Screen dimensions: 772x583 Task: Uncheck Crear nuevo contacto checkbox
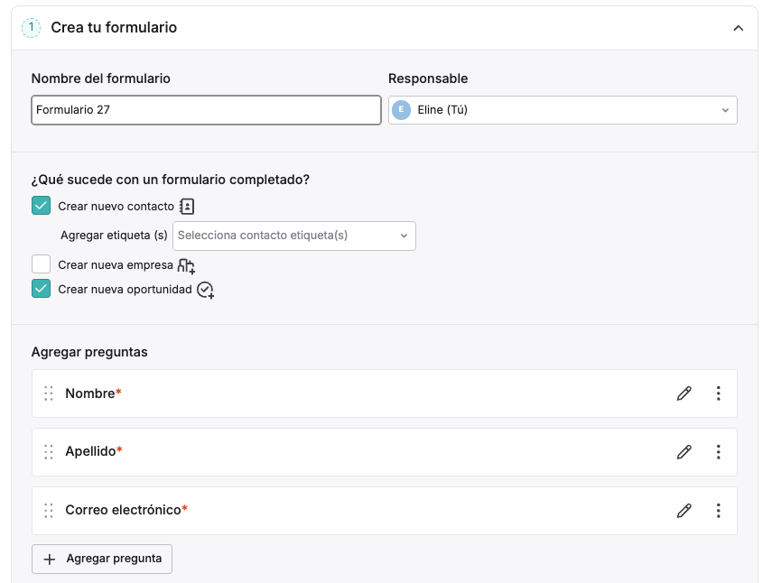pyautogui.click(x=41, y=206)
